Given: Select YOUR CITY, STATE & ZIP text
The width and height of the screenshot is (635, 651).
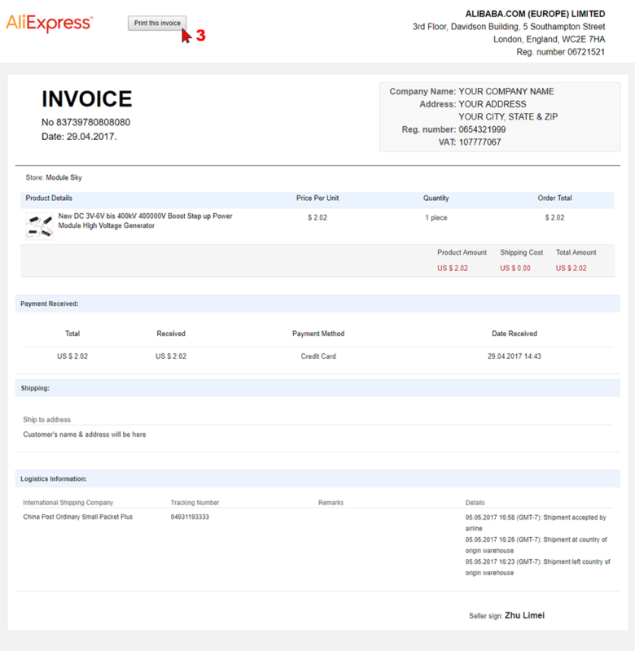Looking at the screenshot, I should tap(508, 116).
